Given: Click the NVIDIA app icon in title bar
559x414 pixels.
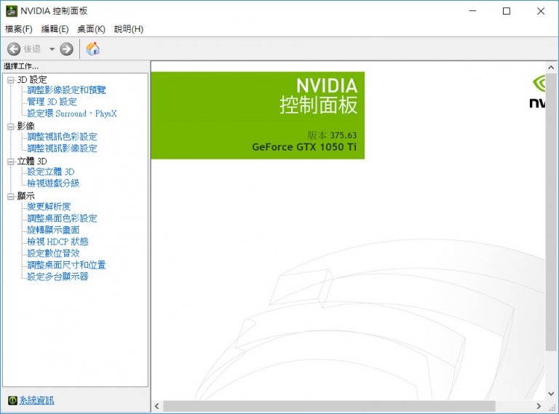Looking at the screenshot, I should [12, 11].
